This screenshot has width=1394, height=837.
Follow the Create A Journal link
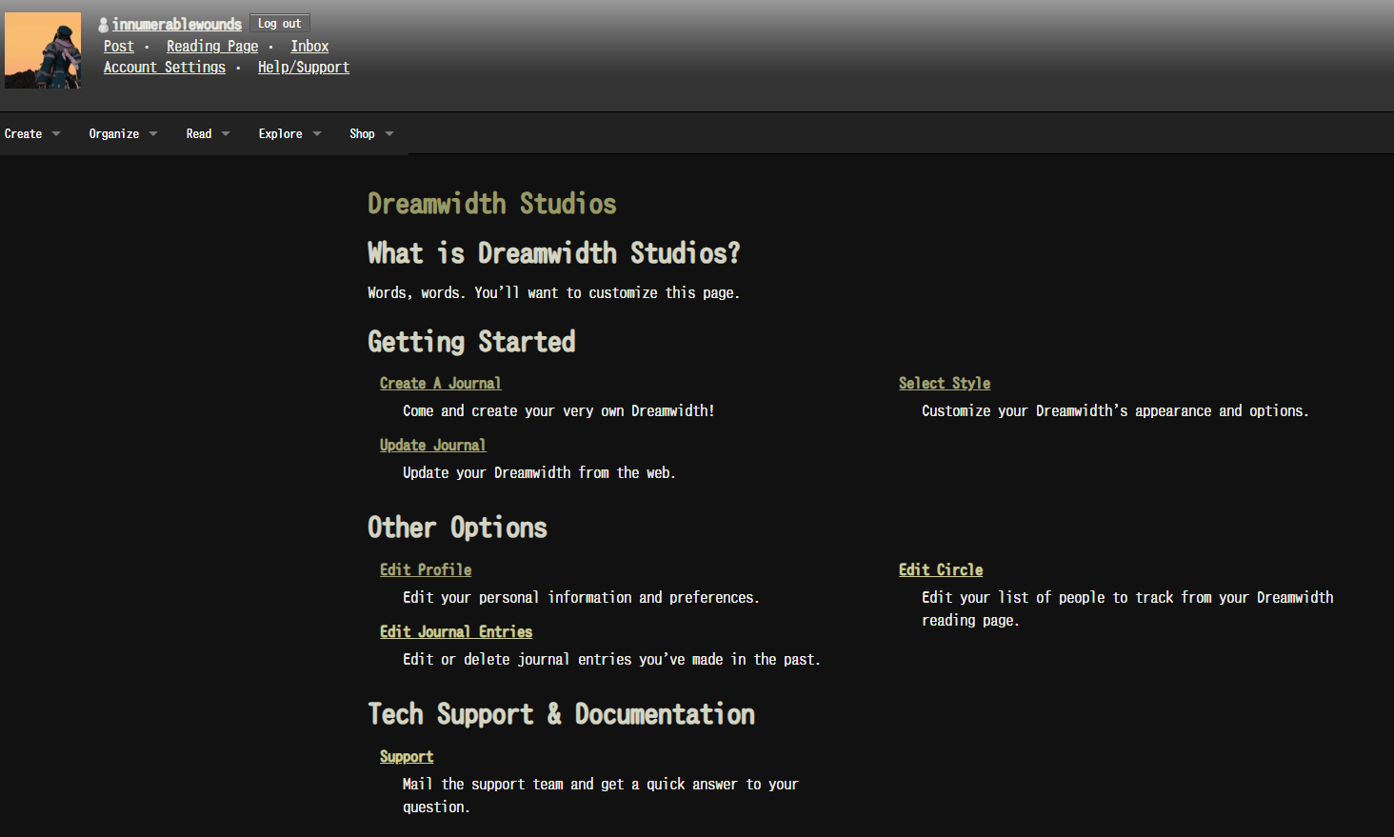pyautogui.click(x=440, y=384)
